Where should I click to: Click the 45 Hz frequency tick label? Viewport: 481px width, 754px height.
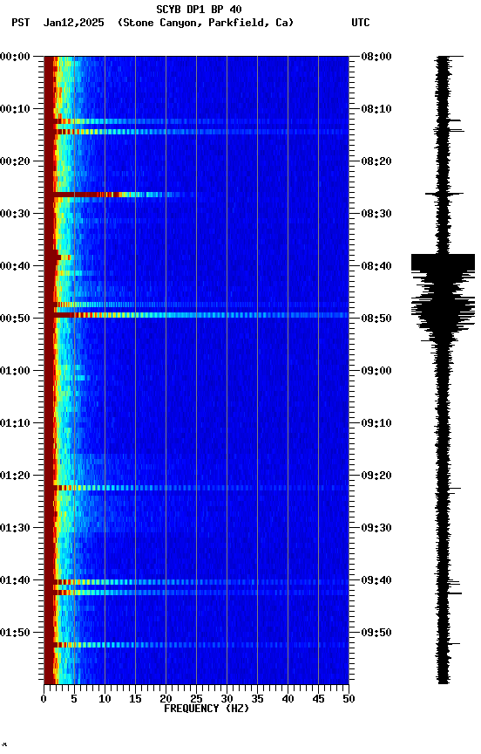(x=318, y=699)
